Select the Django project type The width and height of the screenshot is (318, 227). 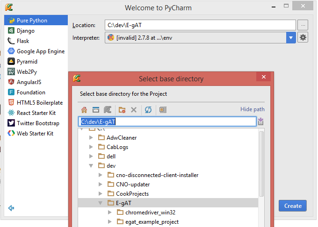pyautogui.click(x=36, y=30)
